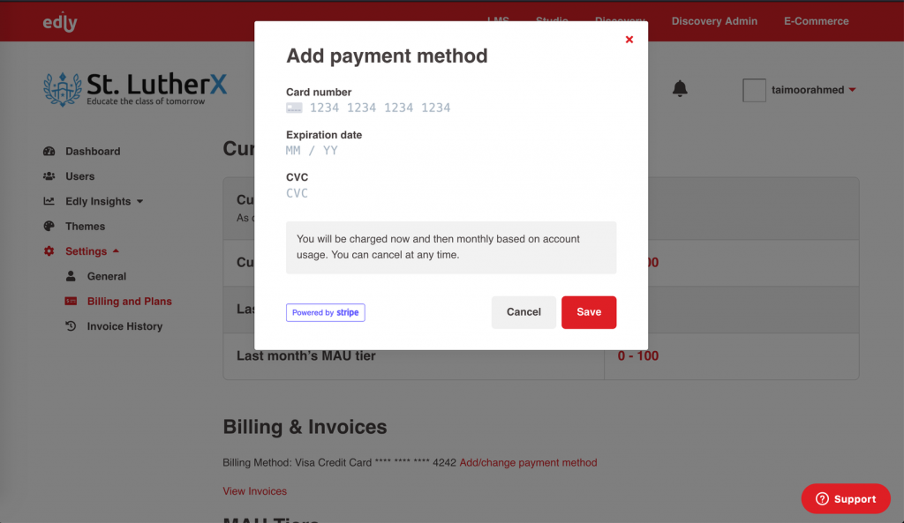
Task: Select General under Settings
Action: coord(107,277)
